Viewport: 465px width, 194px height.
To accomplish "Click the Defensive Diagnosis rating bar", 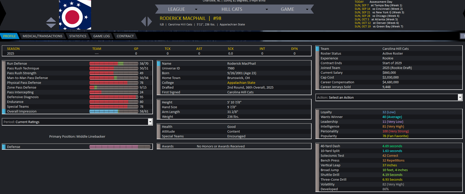I will (114, 97).
